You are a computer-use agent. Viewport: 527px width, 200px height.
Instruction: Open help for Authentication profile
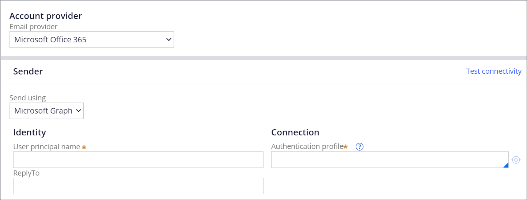pos(360,147)
